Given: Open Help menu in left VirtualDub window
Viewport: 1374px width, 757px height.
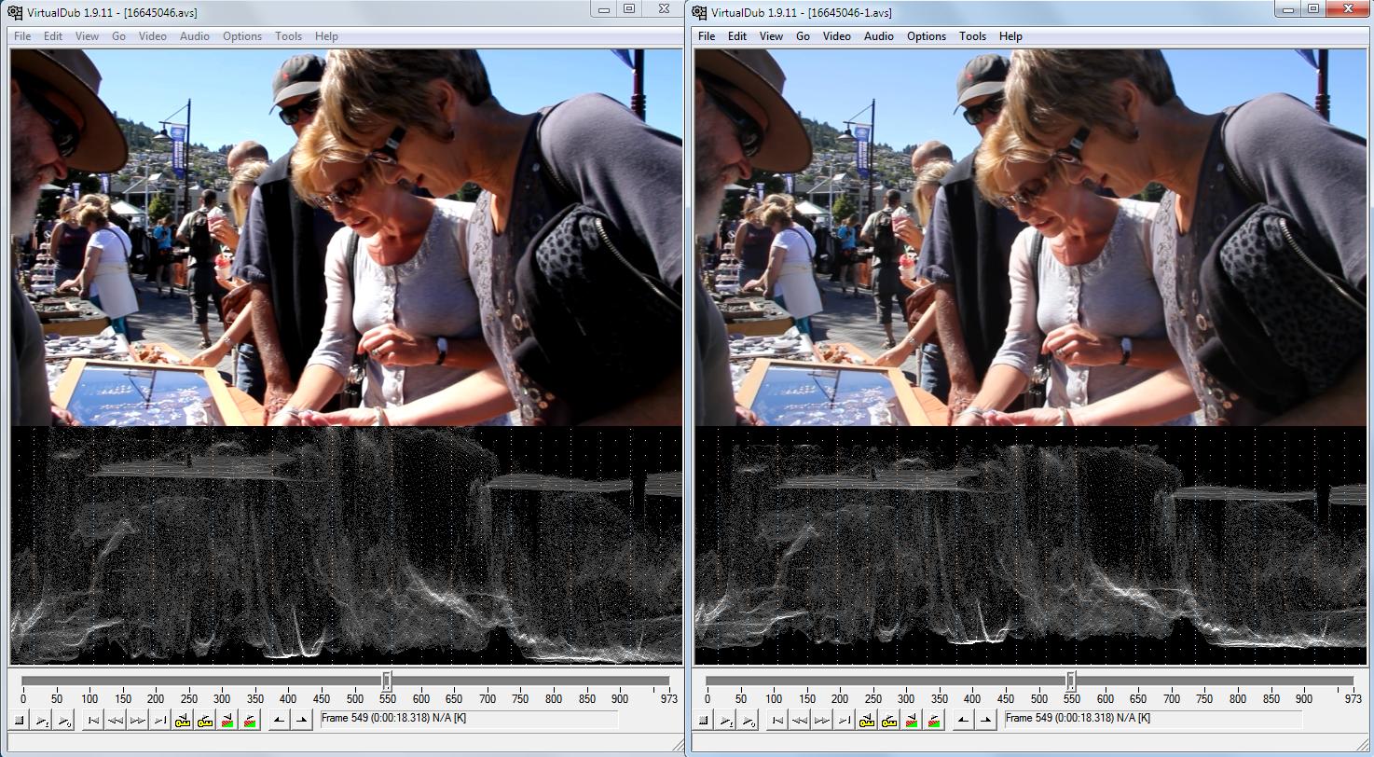Looking at the screenshot, I should tap(326, 36).
